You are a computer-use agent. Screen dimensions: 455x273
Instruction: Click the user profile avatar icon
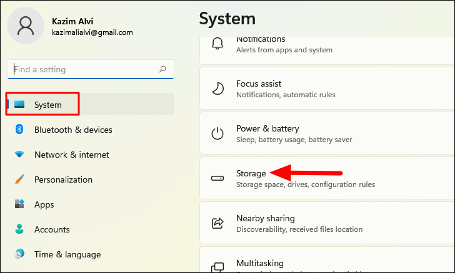(x=26, y=26)
